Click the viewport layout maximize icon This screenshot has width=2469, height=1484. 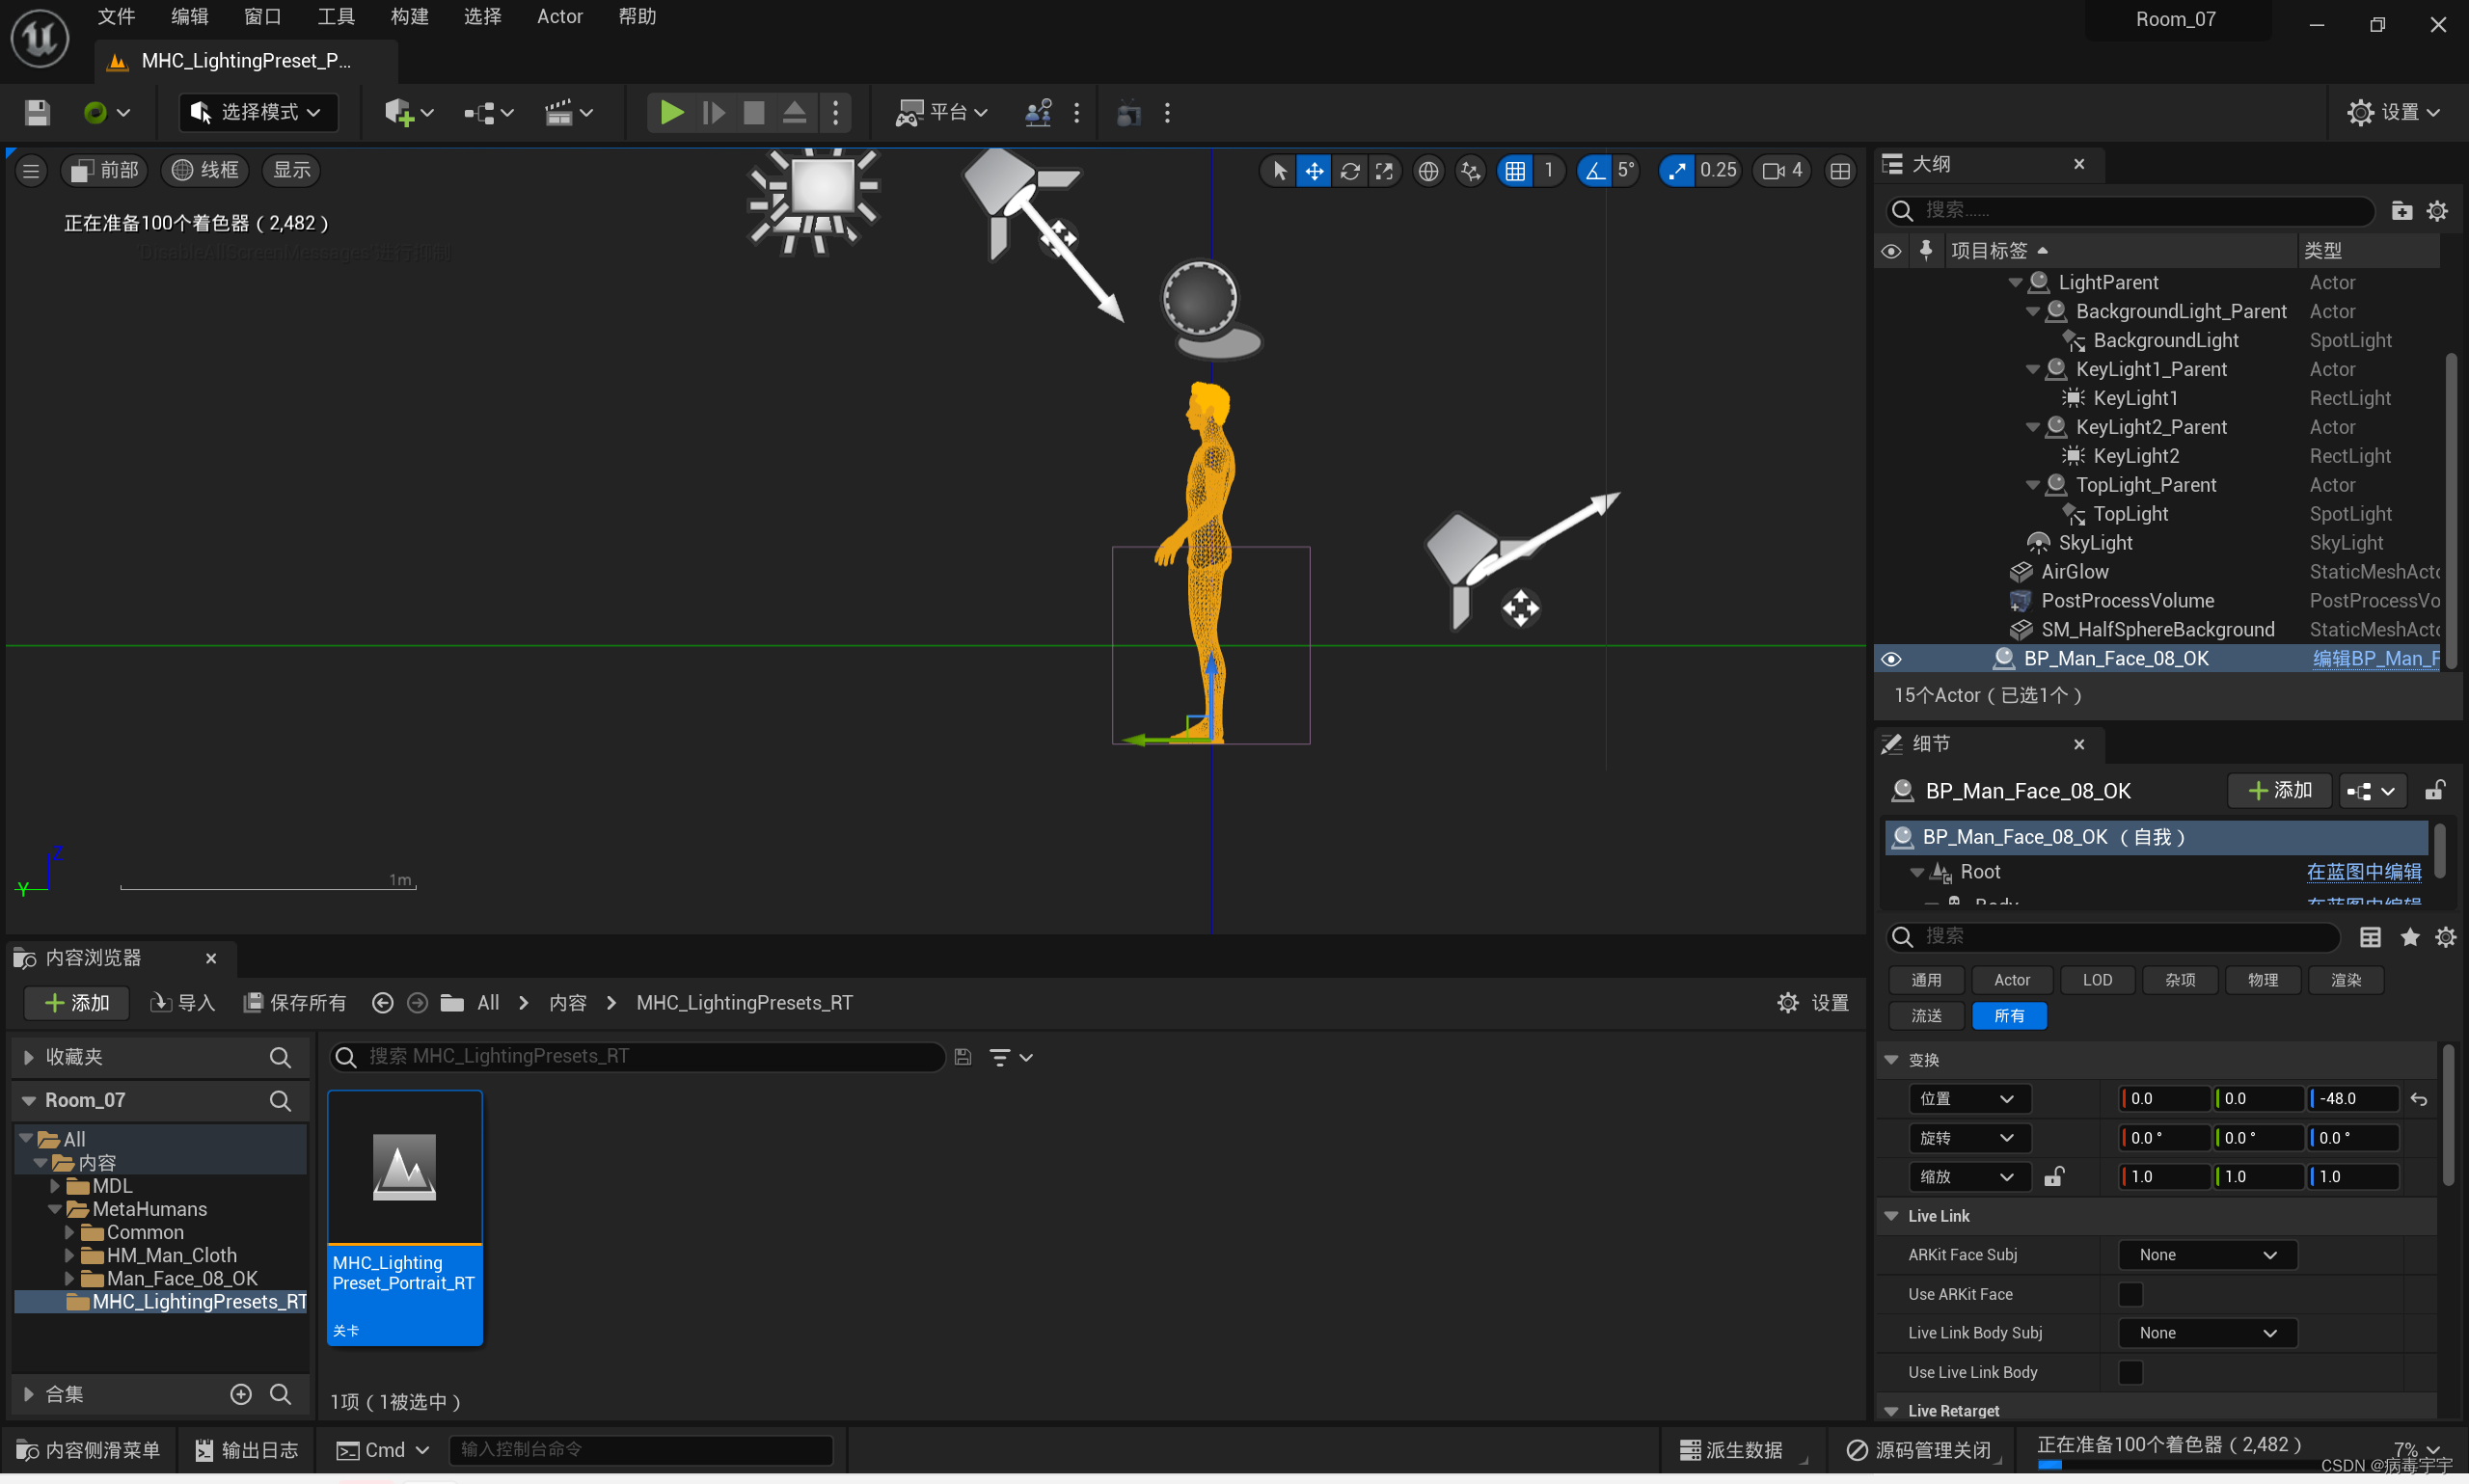(x=1839, y=171)
